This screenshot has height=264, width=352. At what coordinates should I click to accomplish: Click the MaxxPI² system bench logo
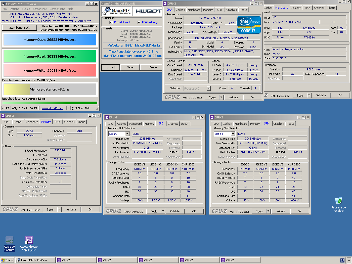[117, 11]
